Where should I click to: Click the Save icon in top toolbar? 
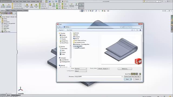pos(50,1)
